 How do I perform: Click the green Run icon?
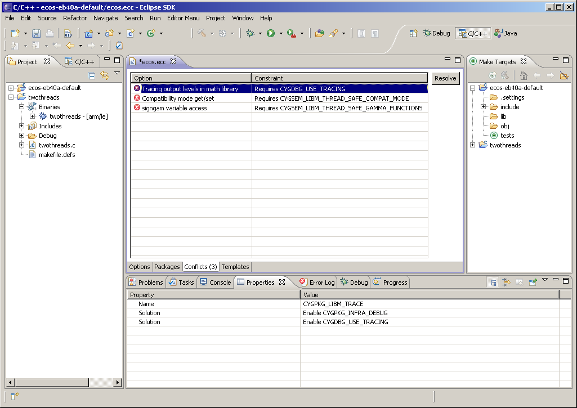271,33
